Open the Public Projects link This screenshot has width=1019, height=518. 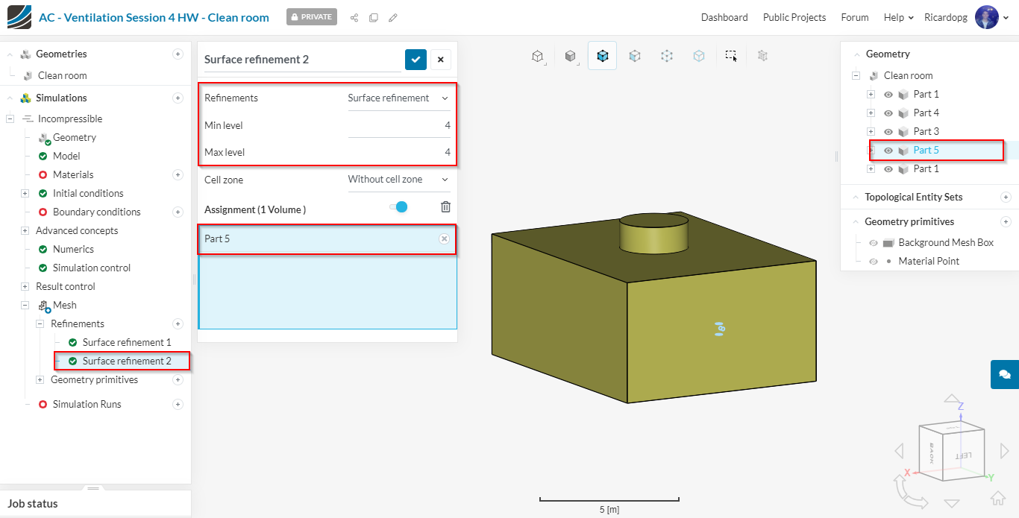tap(794, 17)
